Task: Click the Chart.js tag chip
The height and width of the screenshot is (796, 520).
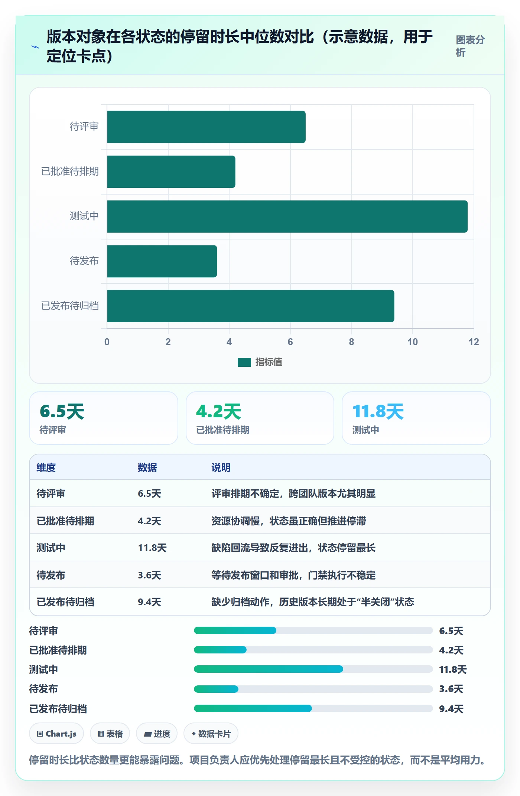Action: click(x=56, y=734)
